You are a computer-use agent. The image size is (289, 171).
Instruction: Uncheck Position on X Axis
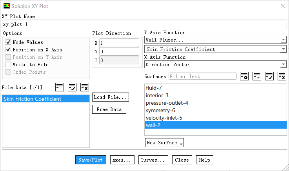point(8,50)
